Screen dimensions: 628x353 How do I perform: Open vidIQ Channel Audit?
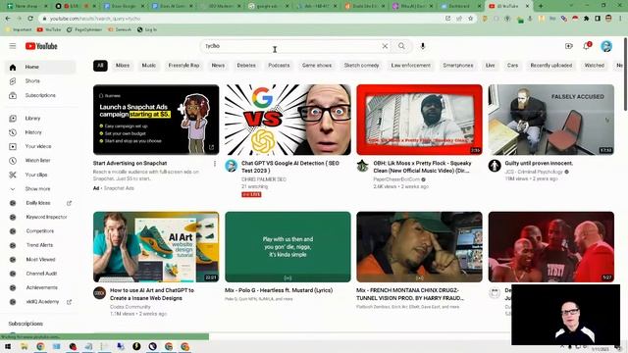[x=40, y=274]
